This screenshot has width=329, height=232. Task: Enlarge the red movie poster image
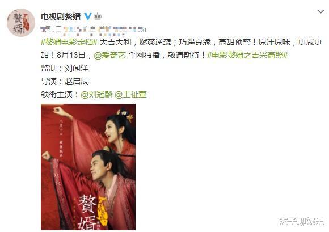pyautogui.click(x=88, y=167)
